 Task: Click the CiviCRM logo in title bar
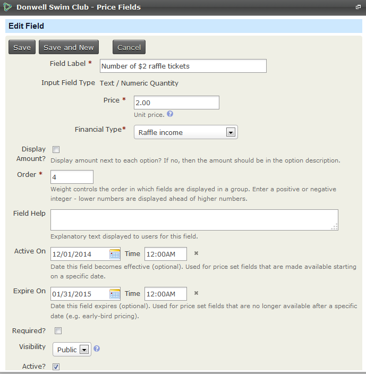coord(8,7)
